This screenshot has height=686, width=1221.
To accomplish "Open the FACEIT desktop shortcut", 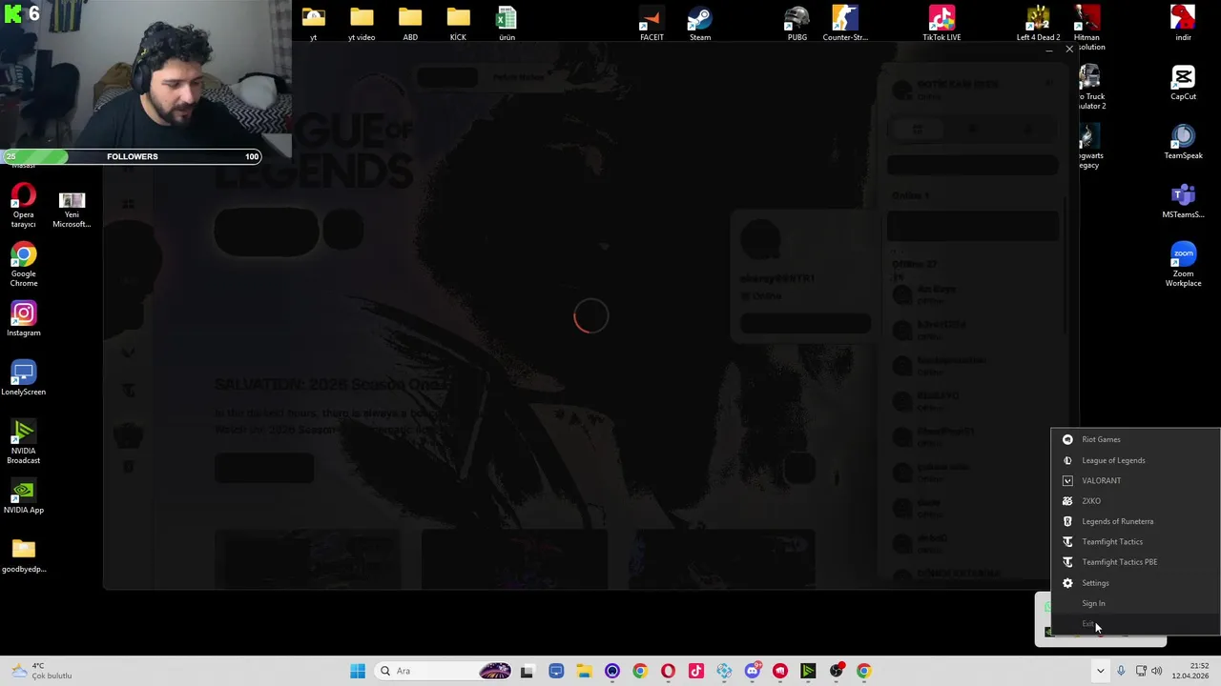I will tap(652, 24).
